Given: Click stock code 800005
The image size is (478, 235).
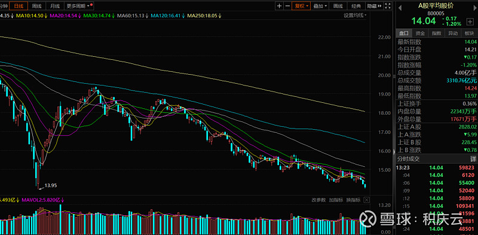Looking at the screenshot, I should 436,13.
